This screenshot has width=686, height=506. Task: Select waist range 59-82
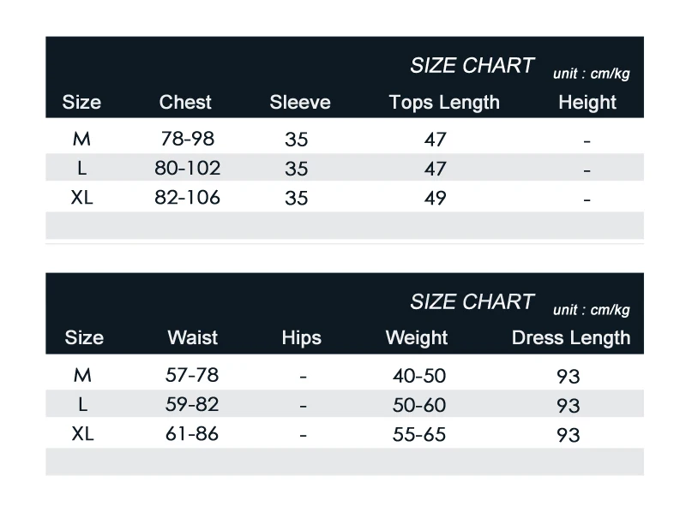(x=192, y=405)
